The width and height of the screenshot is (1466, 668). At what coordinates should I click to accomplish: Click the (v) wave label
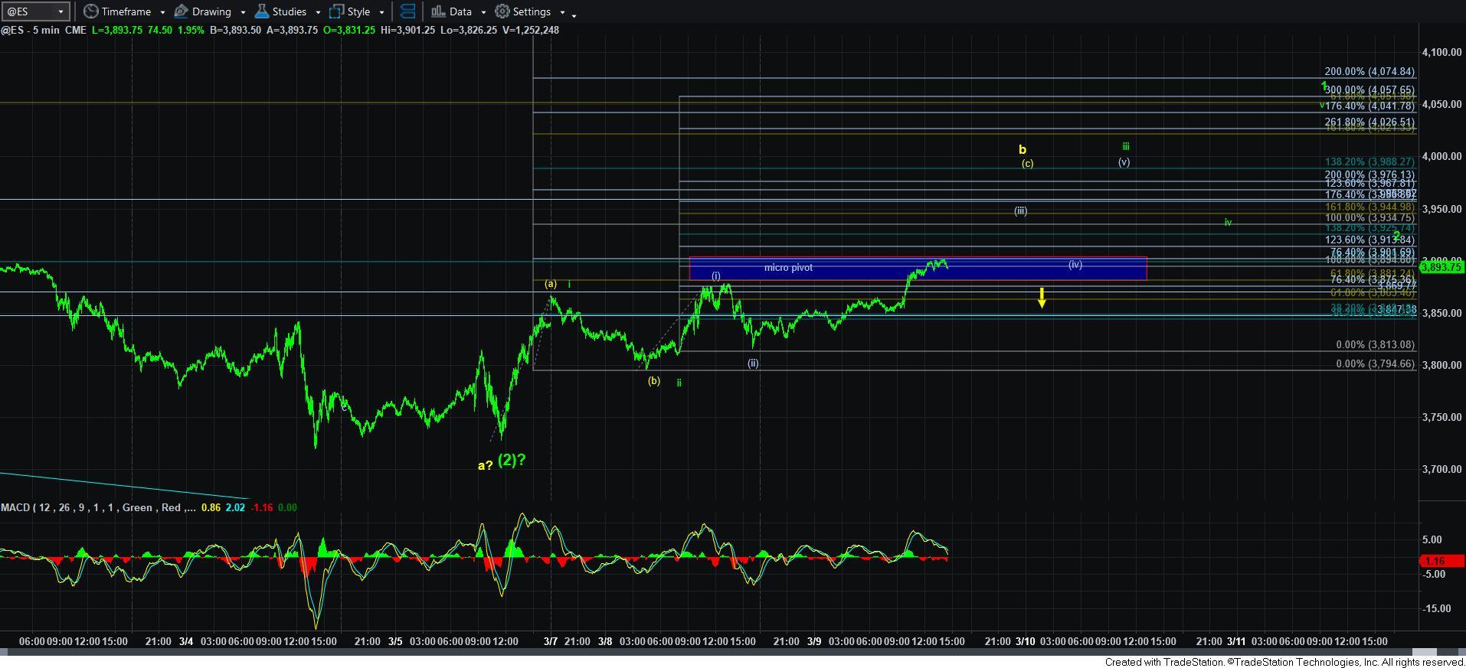pyautogui.click(x=1124, y=162)
